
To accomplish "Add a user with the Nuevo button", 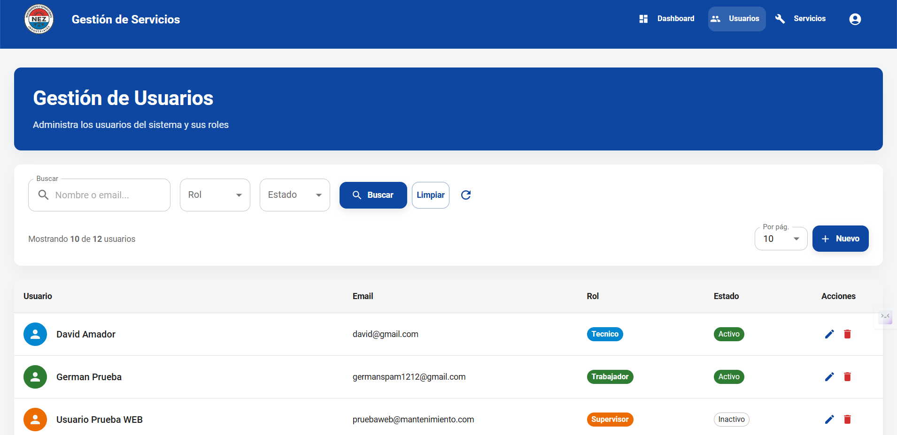I will click(840, 239).
